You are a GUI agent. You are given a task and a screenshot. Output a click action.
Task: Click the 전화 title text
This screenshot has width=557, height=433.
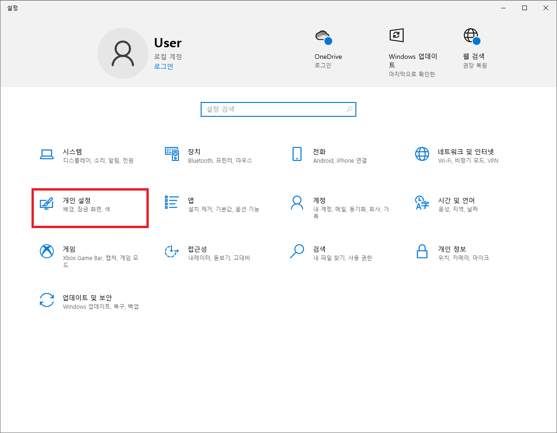tap(319, 152)
